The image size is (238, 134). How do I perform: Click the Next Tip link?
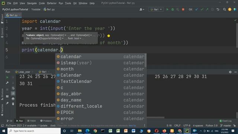click(132, 126)
